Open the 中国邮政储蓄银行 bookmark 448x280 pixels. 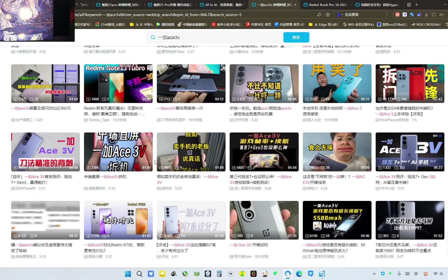tap(193, 24)
